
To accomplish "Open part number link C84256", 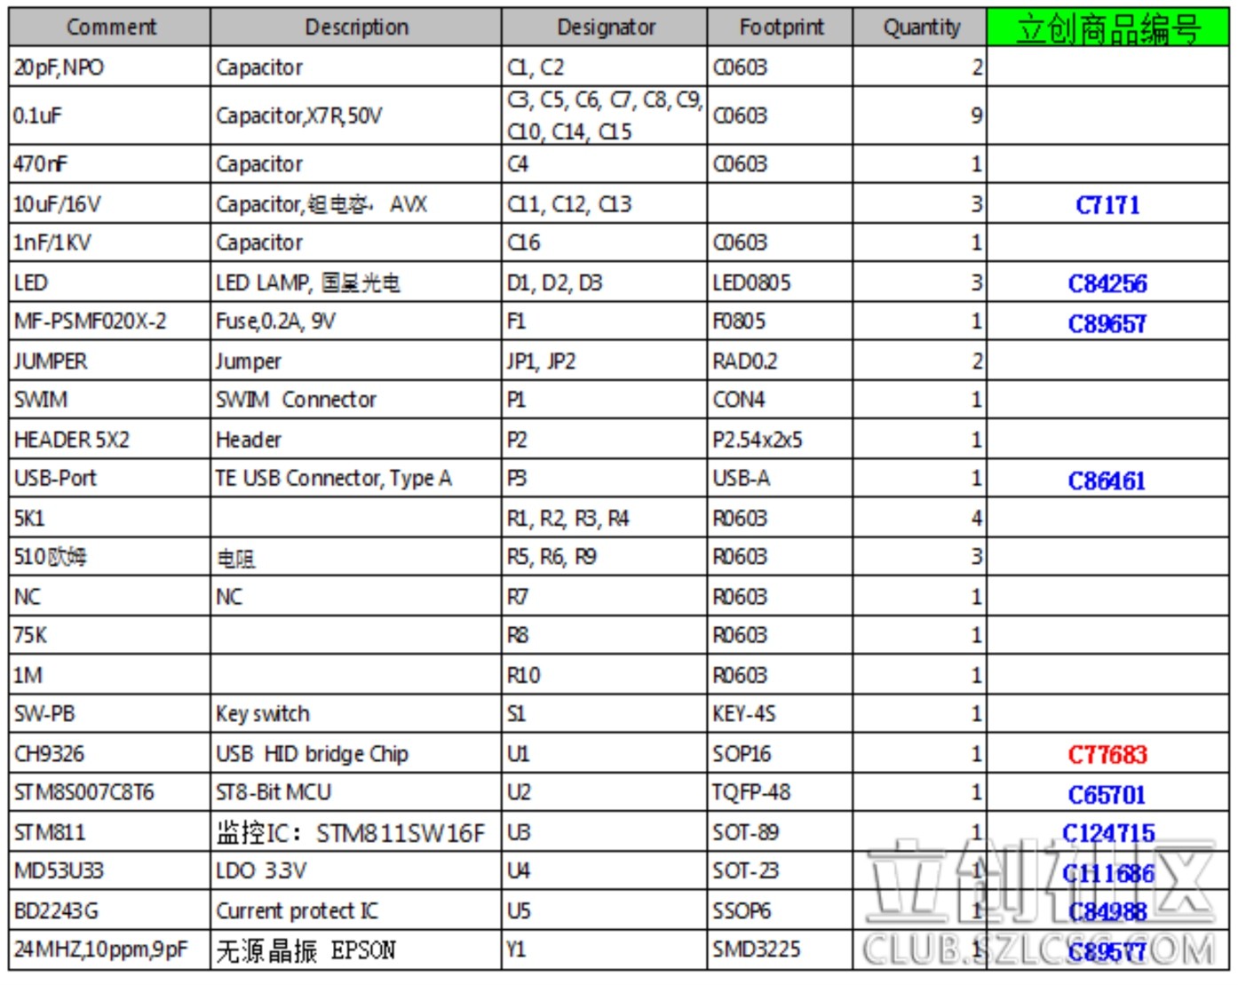I will (1107, 283).
